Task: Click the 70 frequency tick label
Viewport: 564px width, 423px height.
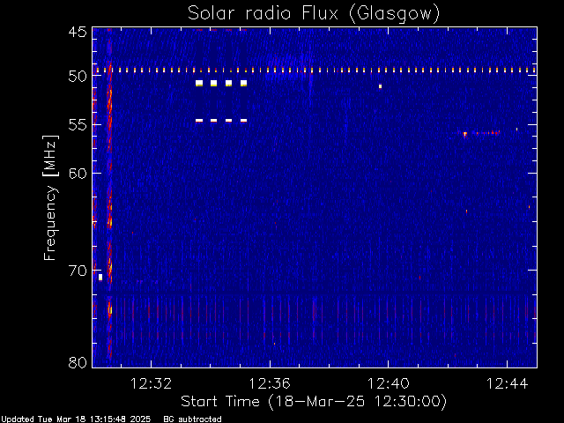Action: point(78,271)
